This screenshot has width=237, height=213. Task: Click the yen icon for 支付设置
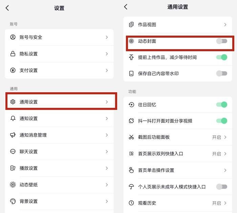13,70
